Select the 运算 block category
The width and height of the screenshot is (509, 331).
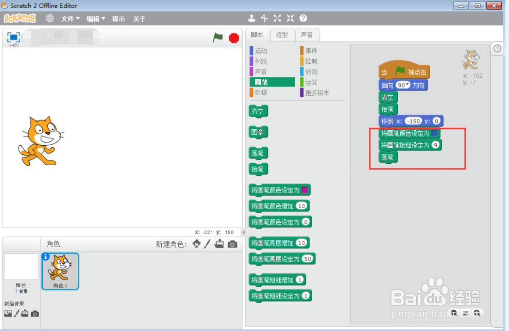pos(309,82)
